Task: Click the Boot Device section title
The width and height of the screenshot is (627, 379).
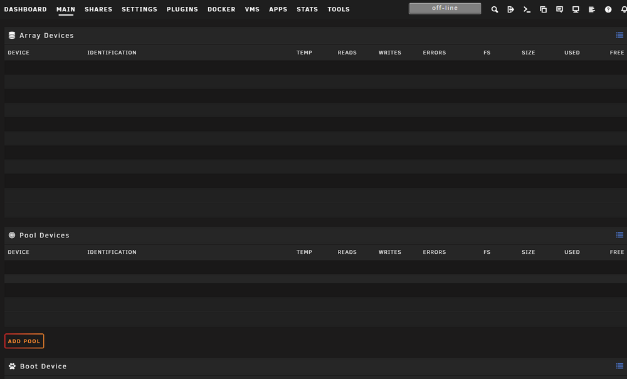Action: point(43,366)
